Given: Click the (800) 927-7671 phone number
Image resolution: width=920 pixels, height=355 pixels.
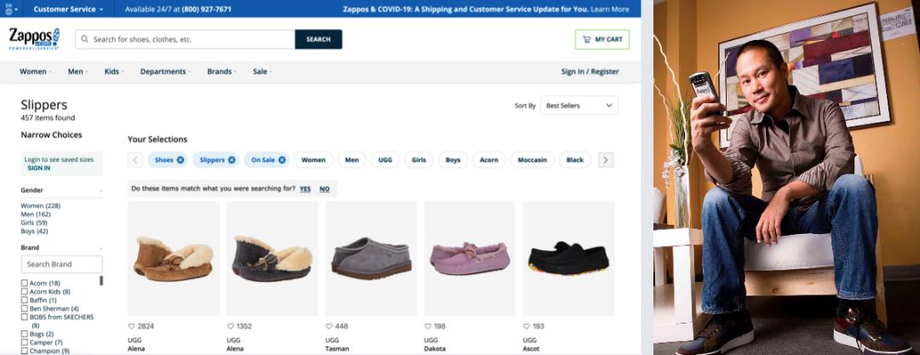Looking at the screenshot, I should pos(204,9).
